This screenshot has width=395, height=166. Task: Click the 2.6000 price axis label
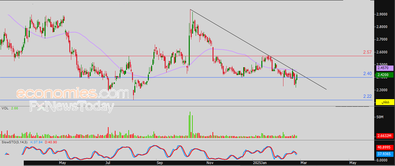tap(382, 52)
